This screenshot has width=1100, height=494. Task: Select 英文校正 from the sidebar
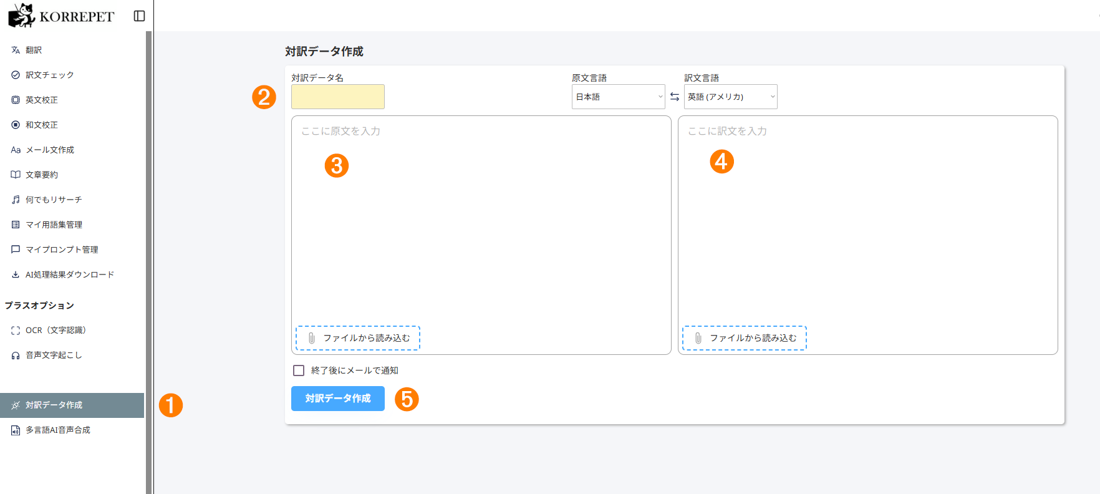[72, 100]
